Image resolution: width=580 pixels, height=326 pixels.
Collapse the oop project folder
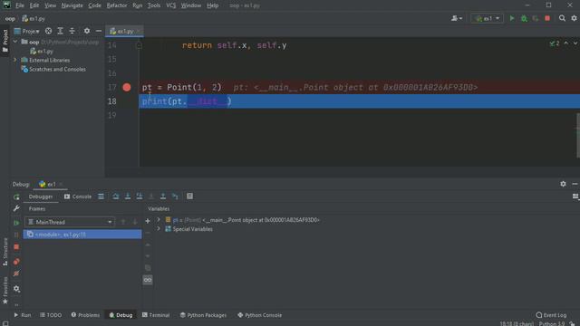pos(15,42)
